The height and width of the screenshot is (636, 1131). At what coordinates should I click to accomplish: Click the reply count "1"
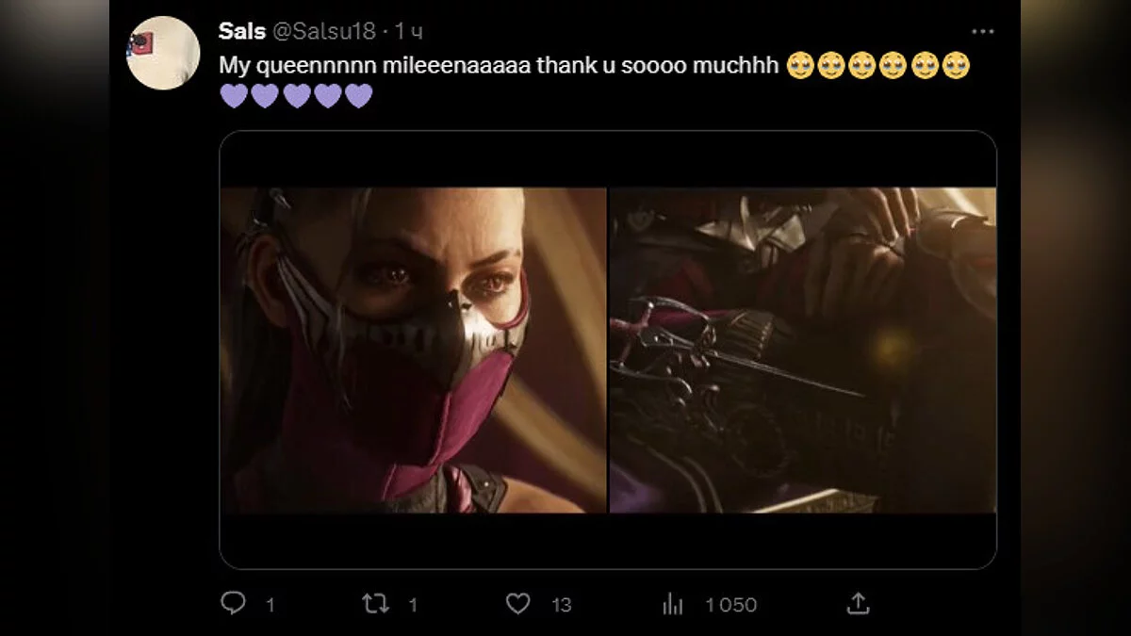[270, 605]
